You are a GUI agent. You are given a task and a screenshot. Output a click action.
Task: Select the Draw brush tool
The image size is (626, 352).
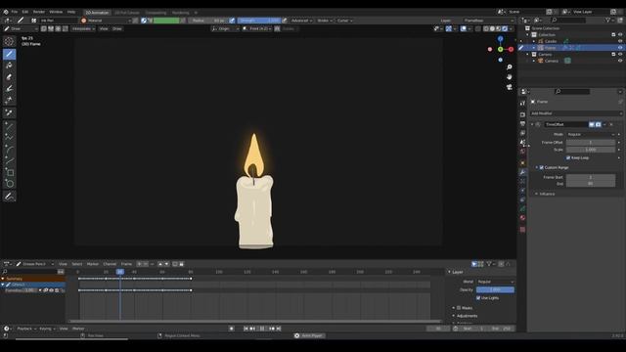9,54
